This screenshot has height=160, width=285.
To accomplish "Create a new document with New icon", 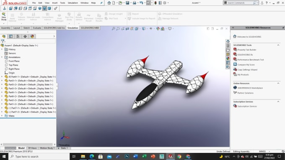I will [x=114, y=3].
